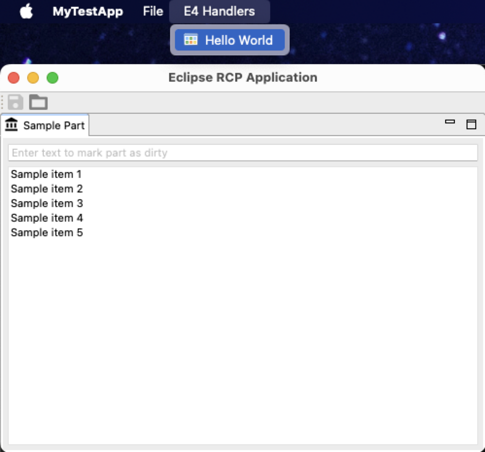The image size is (485, 452).
Task: Select Sample item 2 in the list
Action: 243,189
